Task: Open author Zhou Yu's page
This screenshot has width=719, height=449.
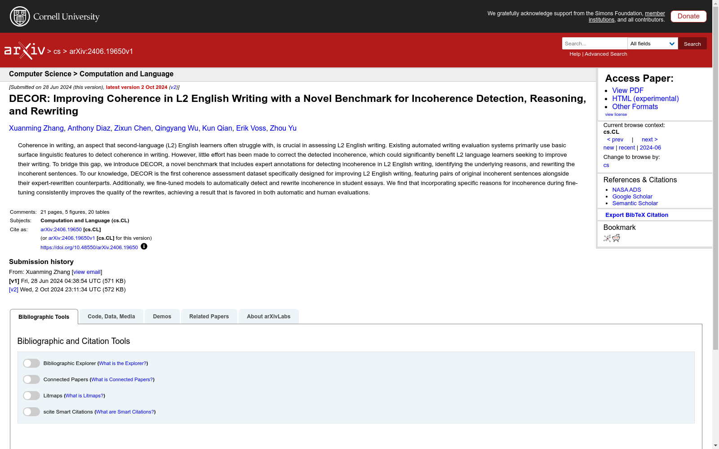Action: (283, 128)
